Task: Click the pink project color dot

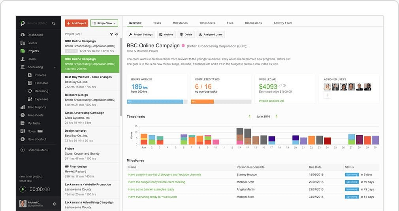Action: pos(183,46)
